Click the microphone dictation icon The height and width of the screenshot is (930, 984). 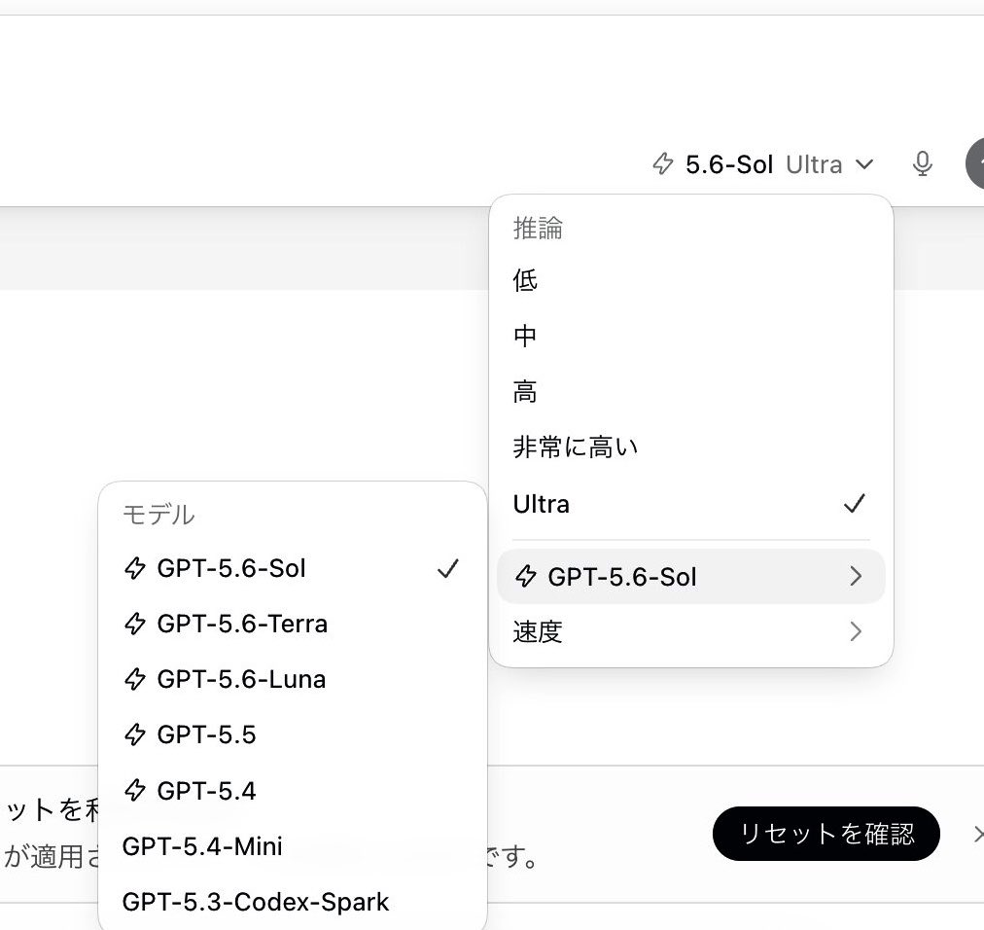[922, 164]
